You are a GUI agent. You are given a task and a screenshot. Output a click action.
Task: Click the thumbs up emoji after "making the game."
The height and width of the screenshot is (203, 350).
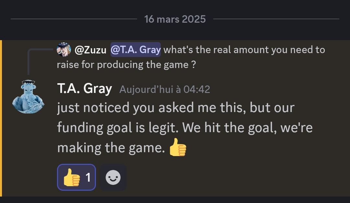(x=178, y=147)
